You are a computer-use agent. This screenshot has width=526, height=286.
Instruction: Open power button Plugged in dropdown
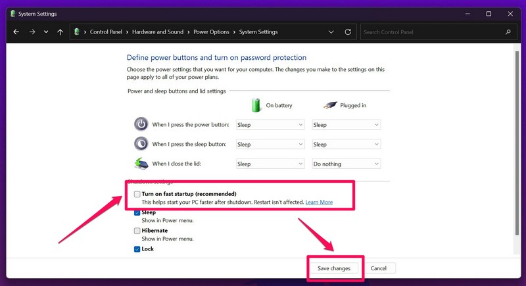pyautogui.click(x=347, y=125)
